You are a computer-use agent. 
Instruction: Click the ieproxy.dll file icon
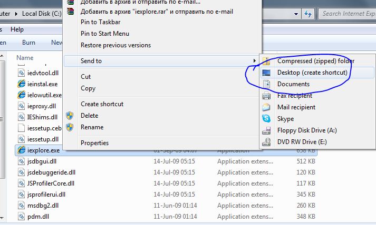[21, 106]
